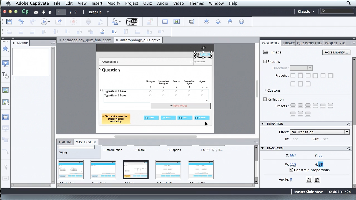Expand the Custom shadow section

[x=265, y=90]
